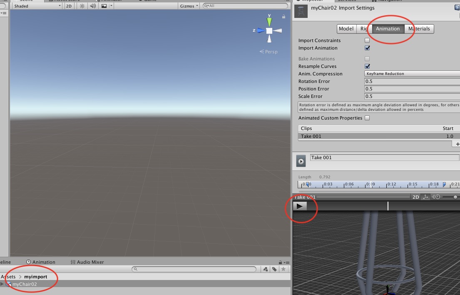Click the blue Z axis cone on gizmo
Viewport: 460px width, 295px height.
pyautogui.click(x=261, y=30)
